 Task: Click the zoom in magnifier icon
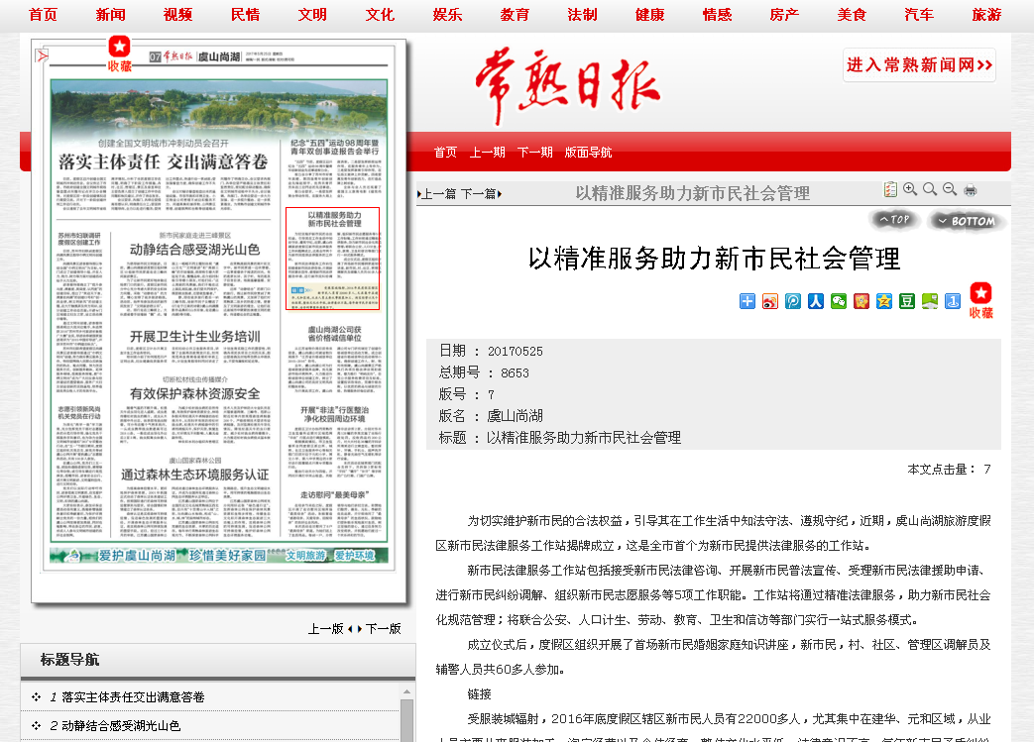pyautogui.click(x=910, y=190)
